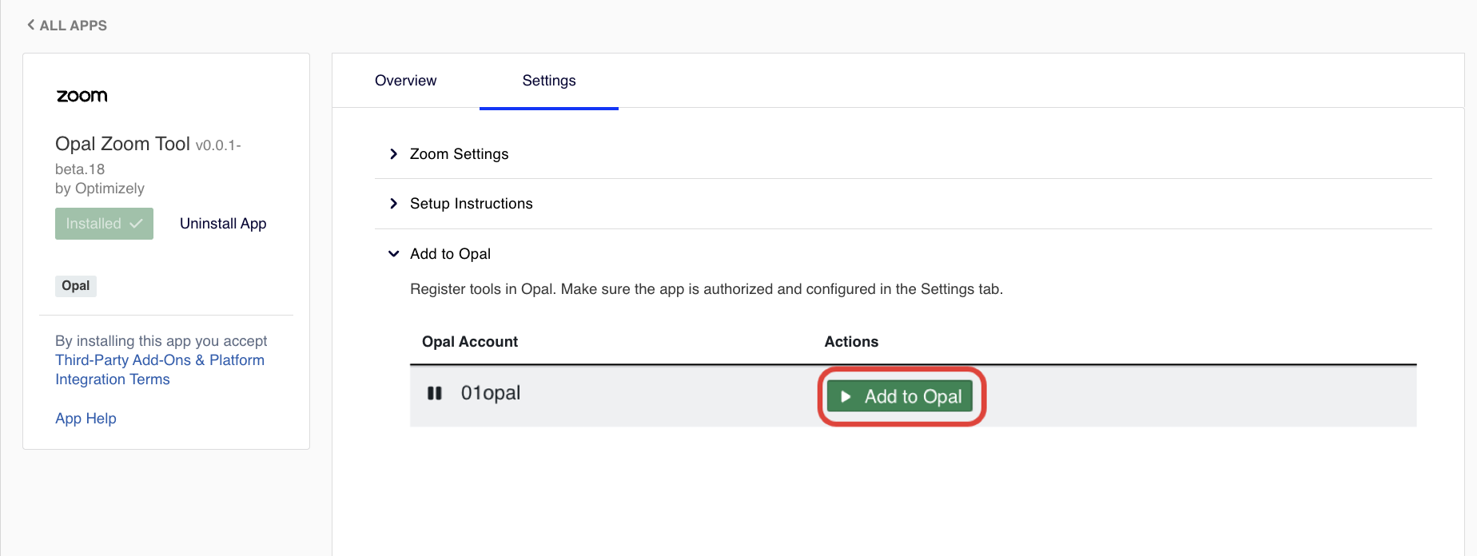1477x556 pixels.
Task: Click the Register tools in Opal description
Action: (x=707, y=289)
